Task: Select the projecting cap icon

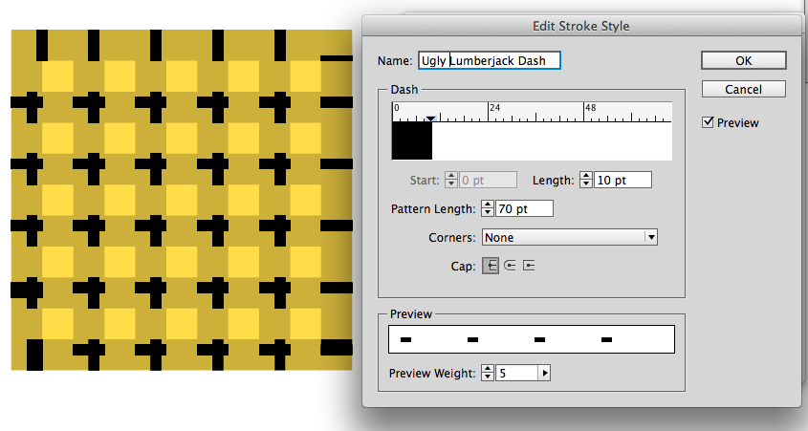Action: click(529, 266)
